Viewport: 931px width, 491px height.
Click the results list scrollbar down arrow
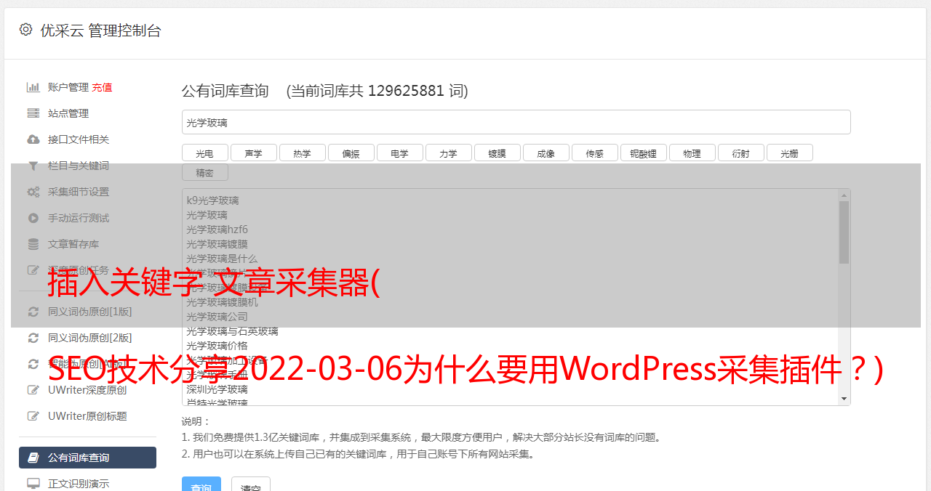point(844,399)
